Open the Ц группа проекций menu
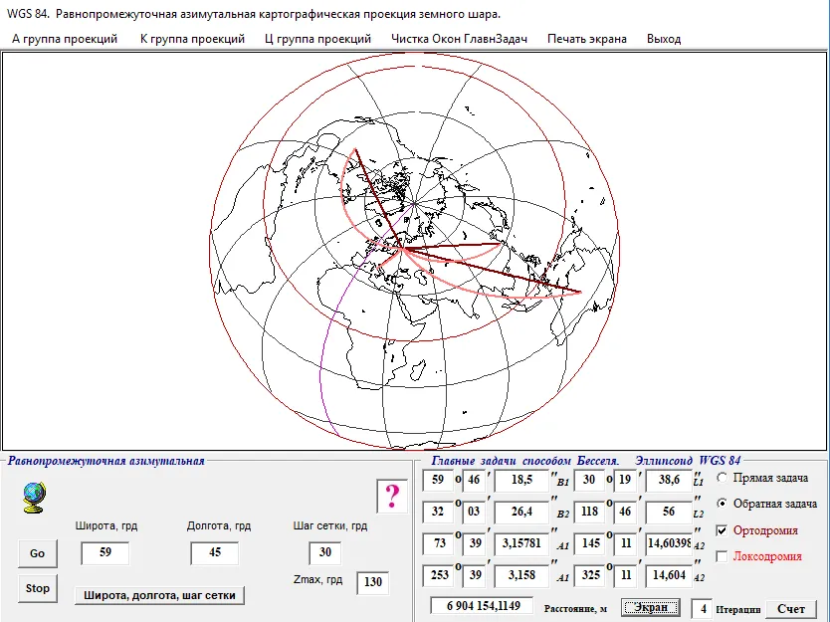 (x=318, y=39)
